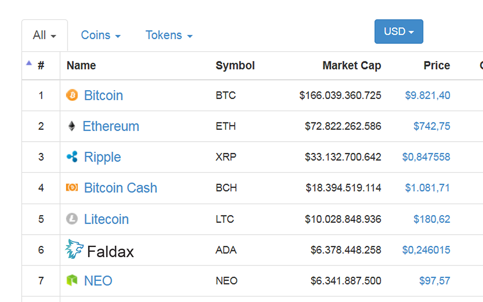This screenshot has height=302, width=483.
Task: Sort by the Name column header
Action: [81, 65]
